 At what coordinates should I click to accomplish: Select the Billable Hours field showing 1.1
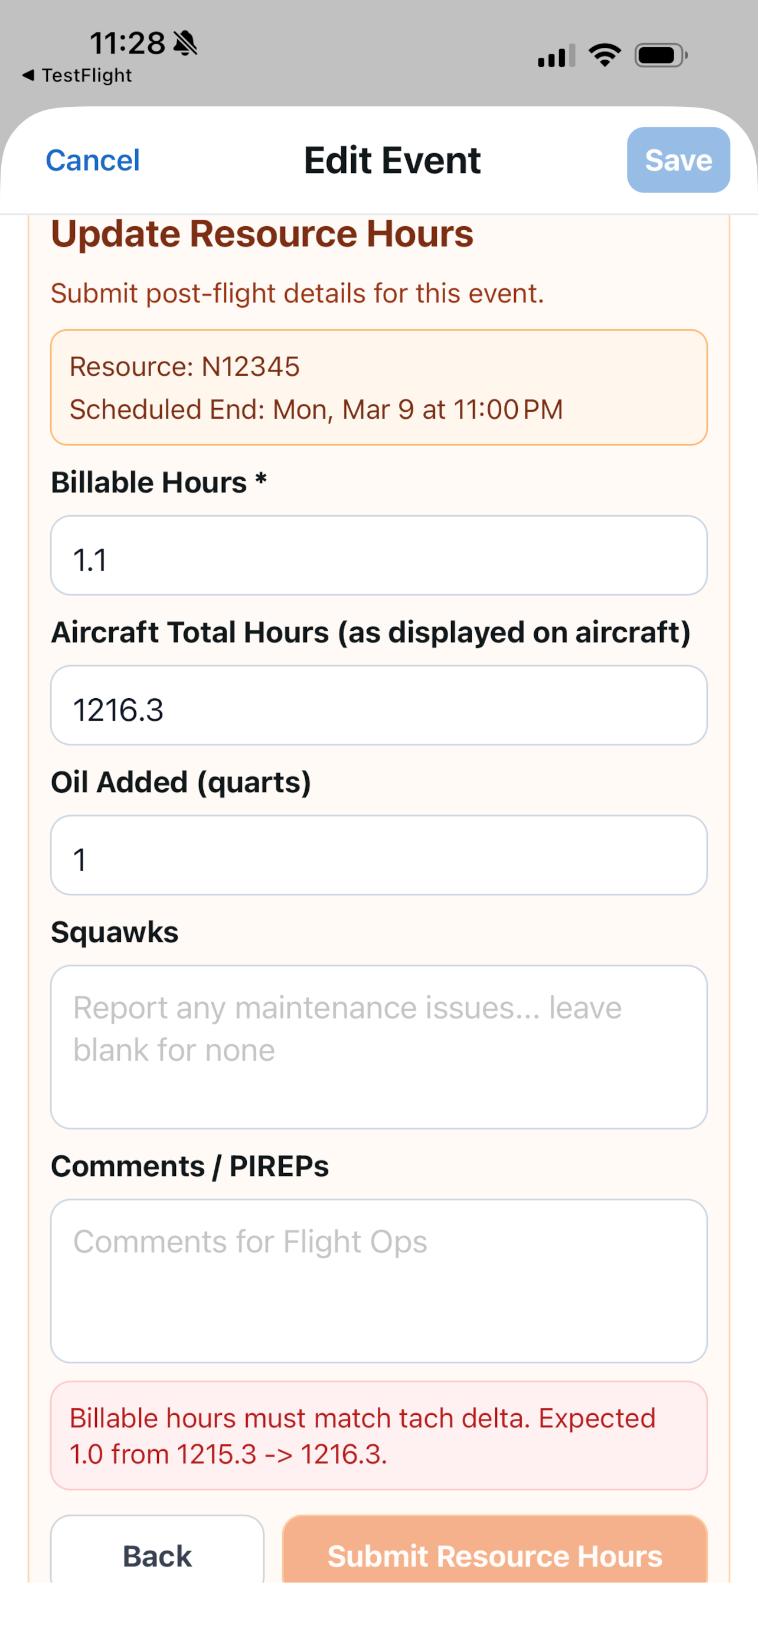[380, 555]
